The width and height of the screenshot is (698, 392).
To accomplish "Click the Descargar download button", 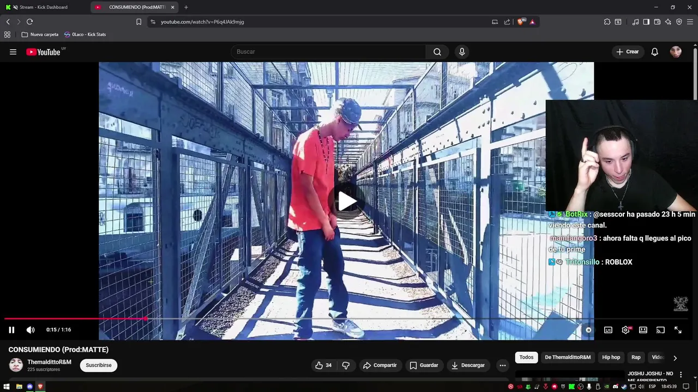I will (468, 365).
